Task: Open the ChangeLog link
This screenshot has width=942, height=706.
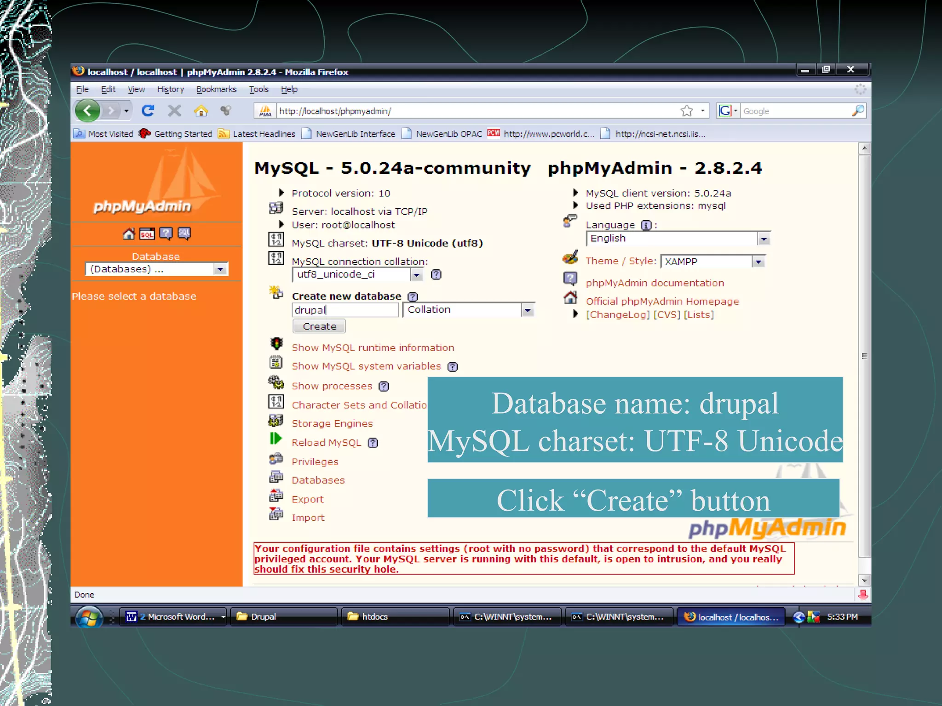Action: pos(618,315)
